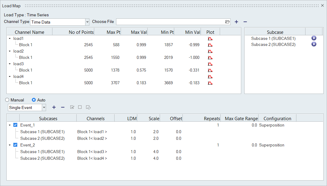Collapse the load2 tree node
The width and height of the screenshot is (327, 186).
click(10, 51)
